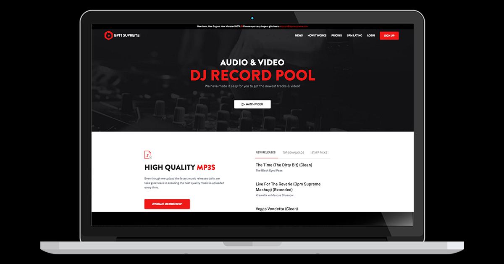Click the Upgrade Membership button
Screen dimensions: 504x264
(x=167, y=204)
